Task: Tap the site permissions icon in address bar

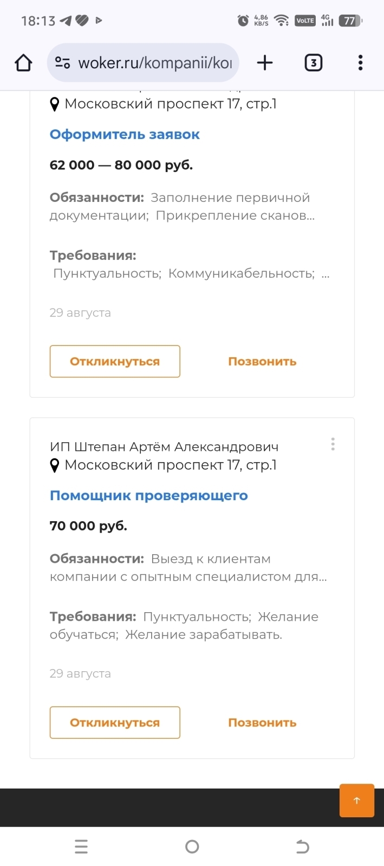Action: (61, 62)
